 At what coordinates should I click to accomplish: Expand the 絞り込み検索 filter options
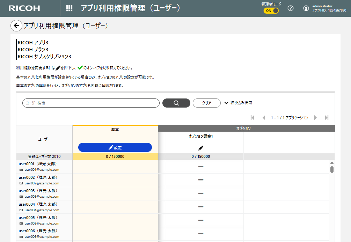(238, 103)
